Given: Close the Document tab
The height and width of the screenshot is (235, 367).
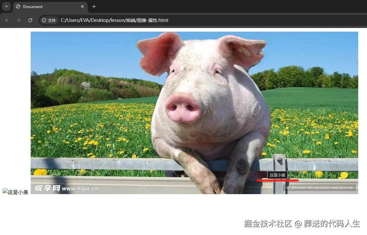Looking at the screenshot, I should click(x=82, y=6).
